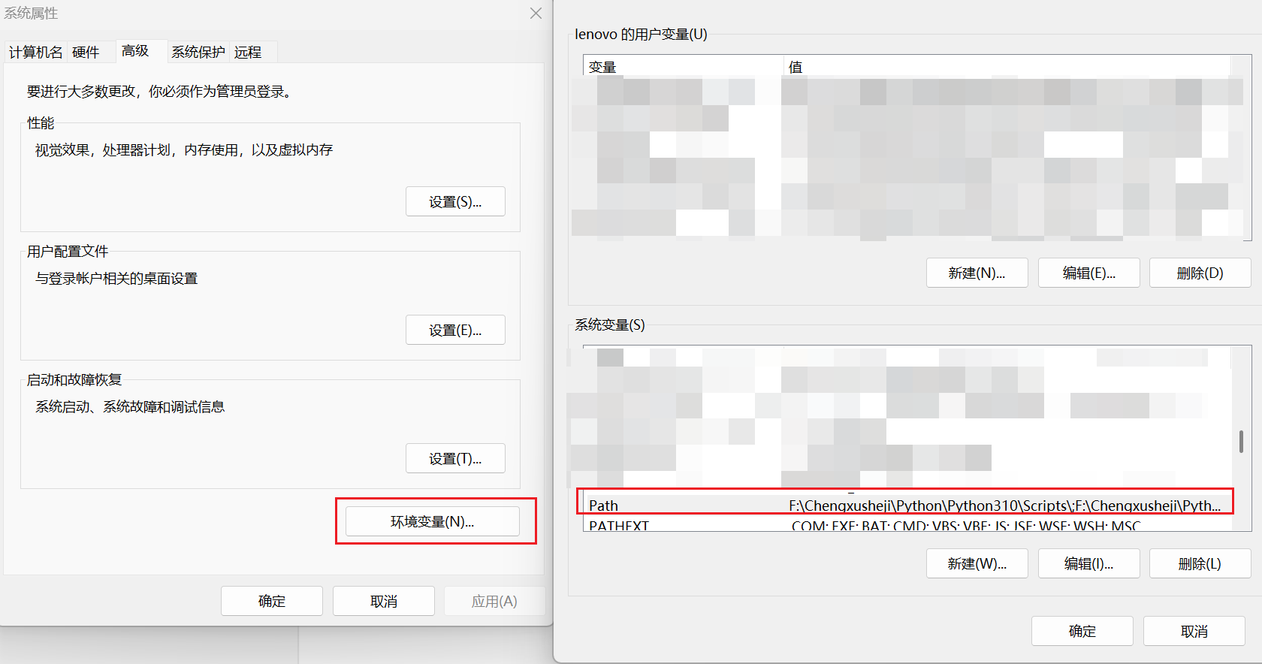Click the Path value F:\Chengxusheji\Python text
The image size is (1262, 664).
tap(1005, 506)
